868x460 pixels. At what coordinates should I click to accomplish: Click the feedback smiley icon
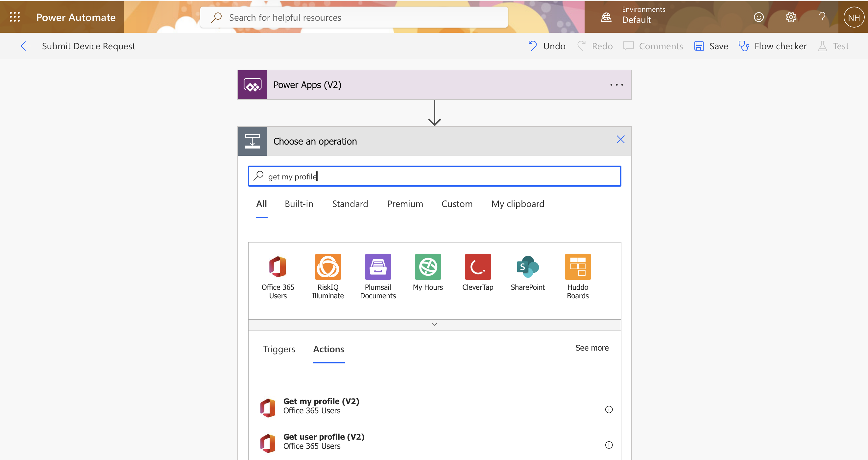759,17
